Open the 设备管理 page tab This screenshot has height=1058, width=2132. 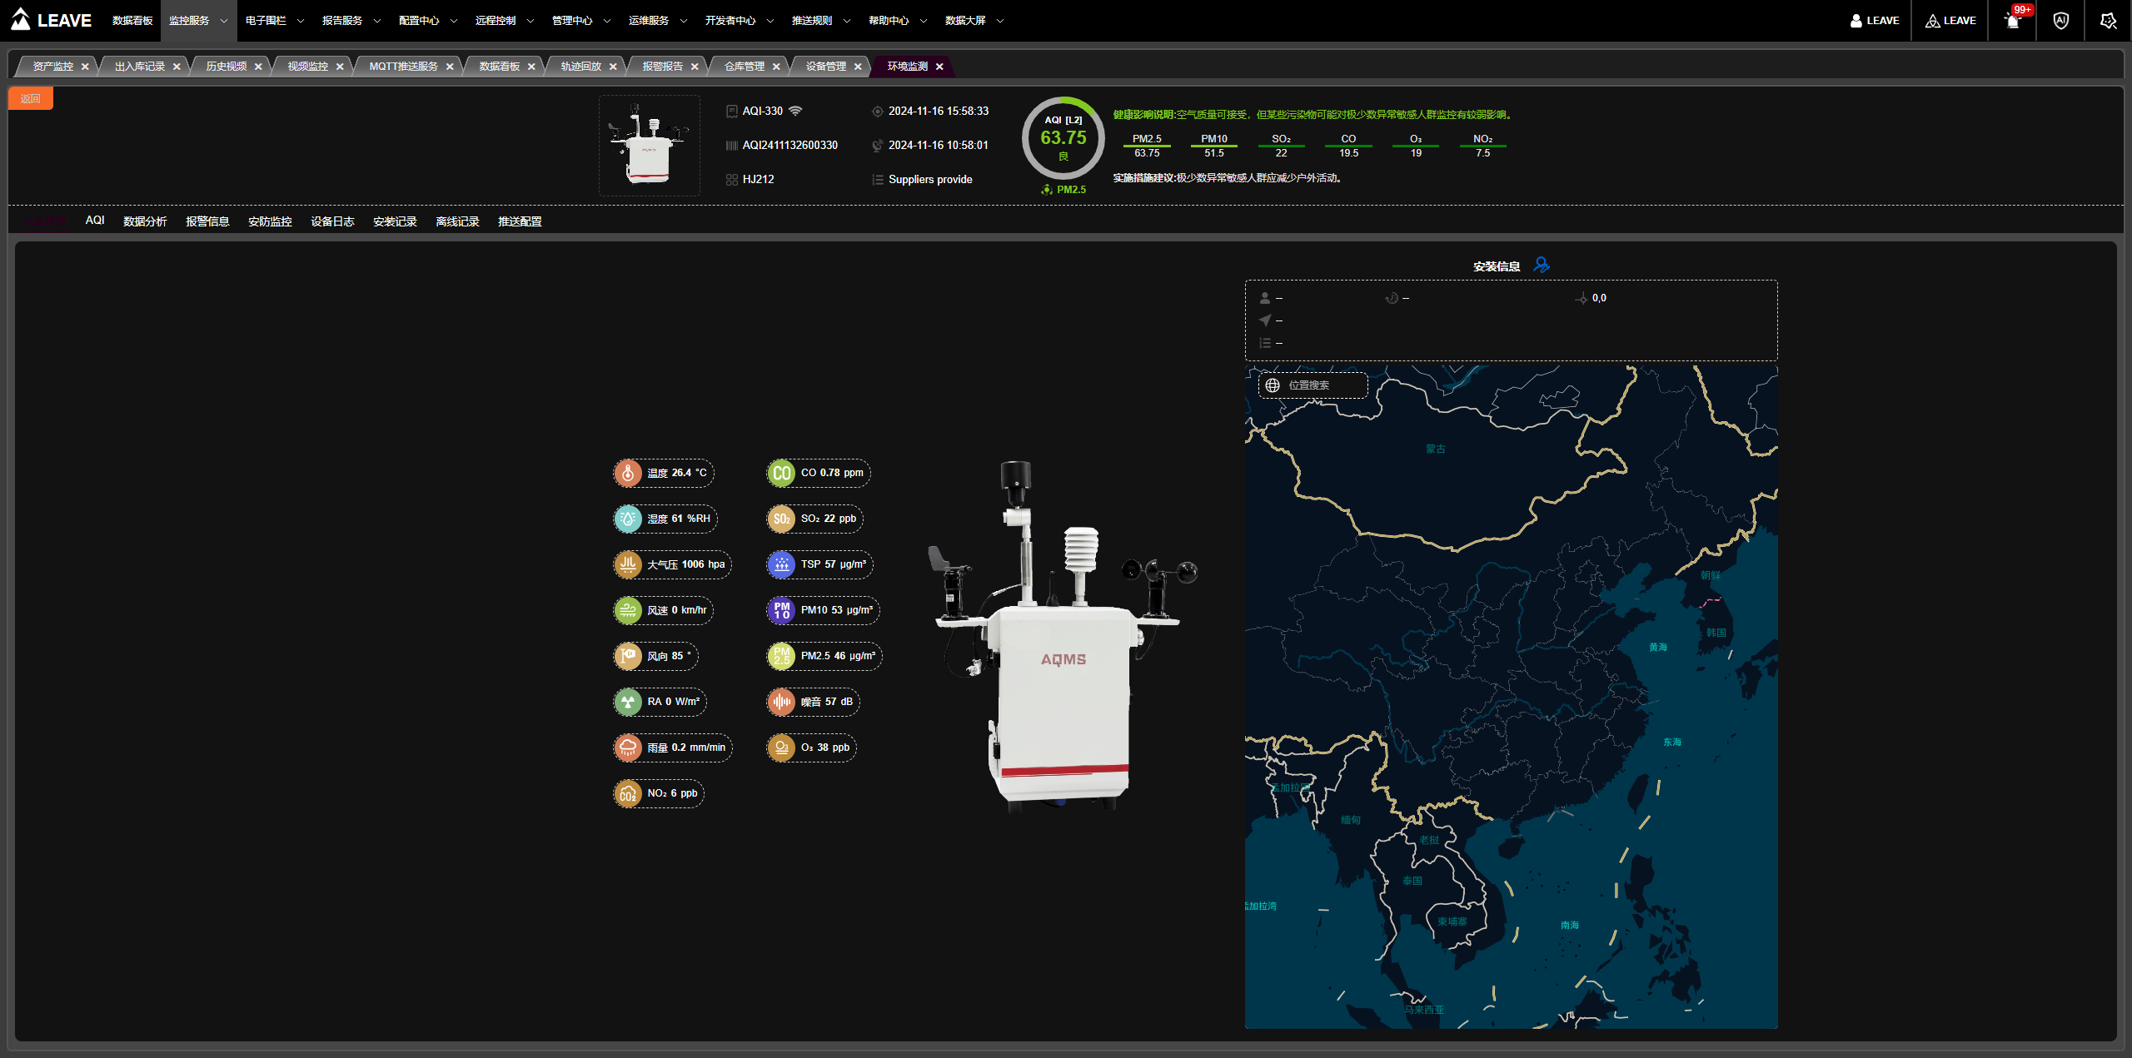tap(825, 67)
